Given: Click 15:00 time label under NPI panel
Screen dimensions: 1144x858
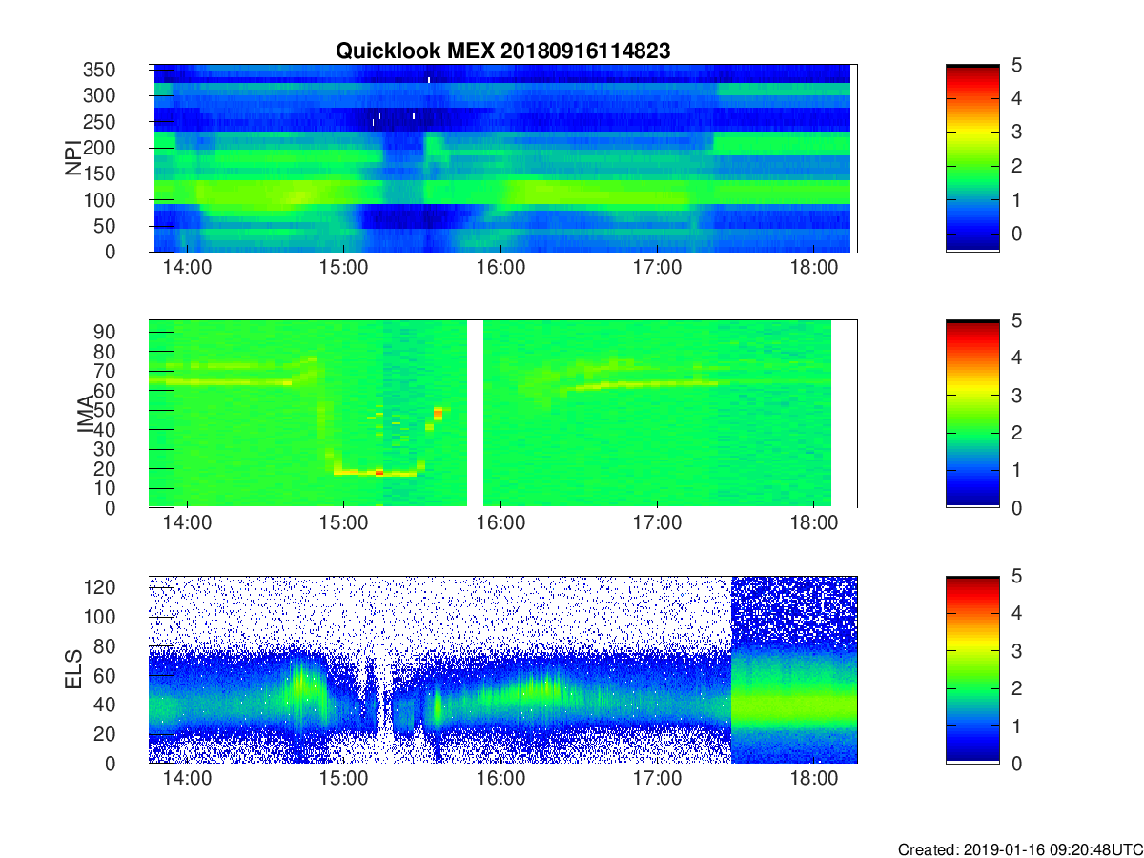Looking at the screenshot, I should (343, 268).
